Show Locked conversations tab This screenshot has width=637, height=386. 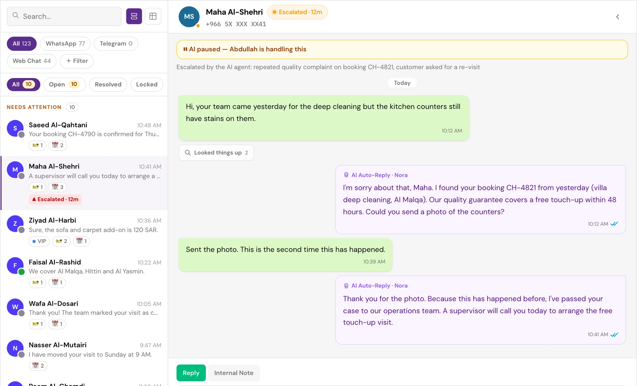click(x=147, y=84)
